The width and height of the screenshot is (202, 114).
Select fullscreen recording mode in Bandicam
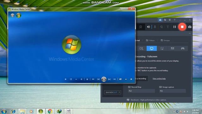point(151,48)
